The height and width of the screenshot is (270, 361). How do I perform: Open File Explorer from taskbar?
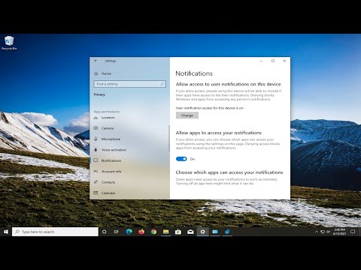pos(165,232)
